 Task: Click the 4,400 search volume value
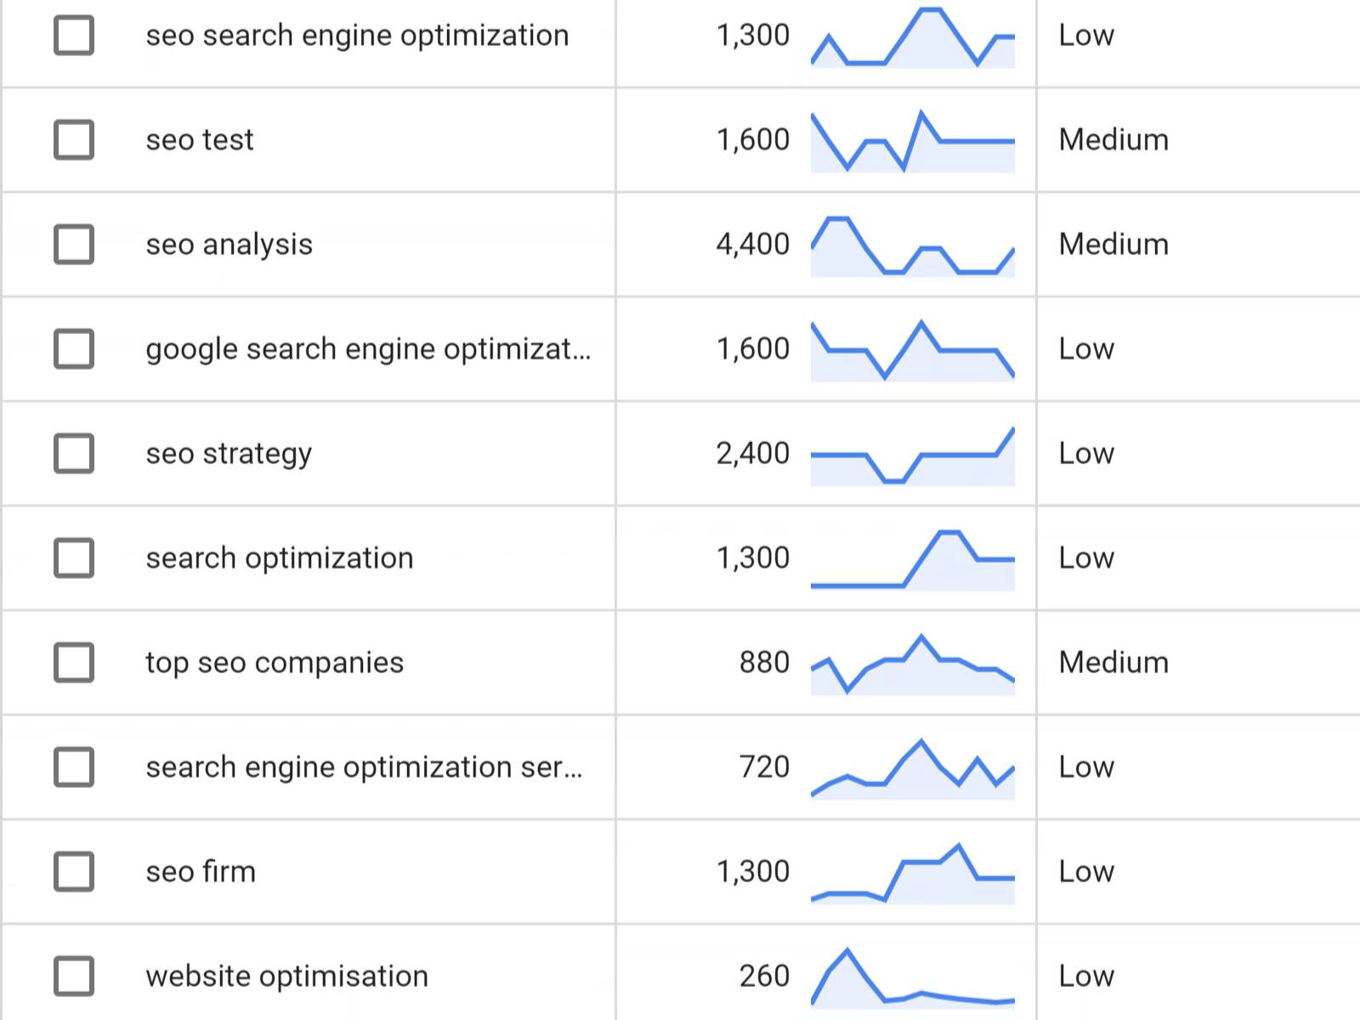[x=752, y=245]
